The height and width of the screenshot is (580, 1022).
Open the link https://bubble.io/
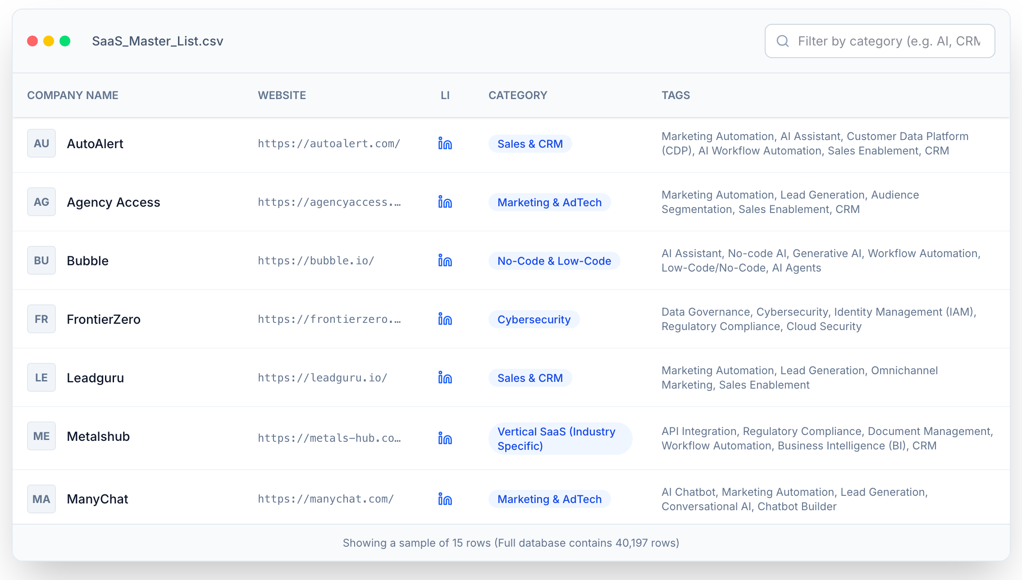click(315, 260)
